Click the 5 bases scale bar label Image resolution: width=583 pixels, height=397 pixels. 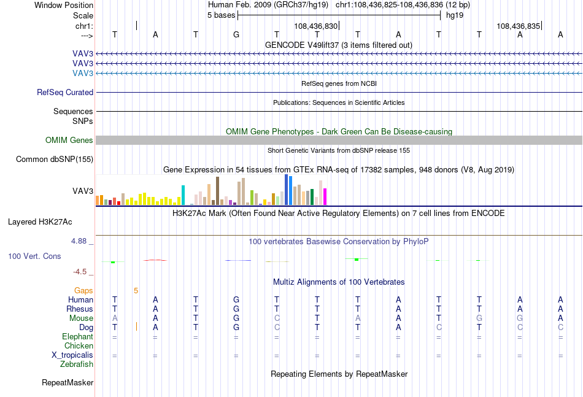click(x=221, y=15)
